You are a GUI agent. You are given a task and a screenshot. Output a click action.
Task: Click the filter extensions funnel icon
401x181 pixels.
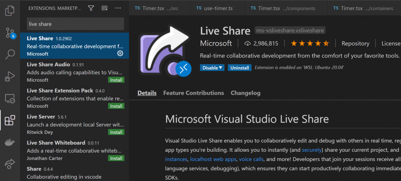pyautogui.click(x=91, y=8)
